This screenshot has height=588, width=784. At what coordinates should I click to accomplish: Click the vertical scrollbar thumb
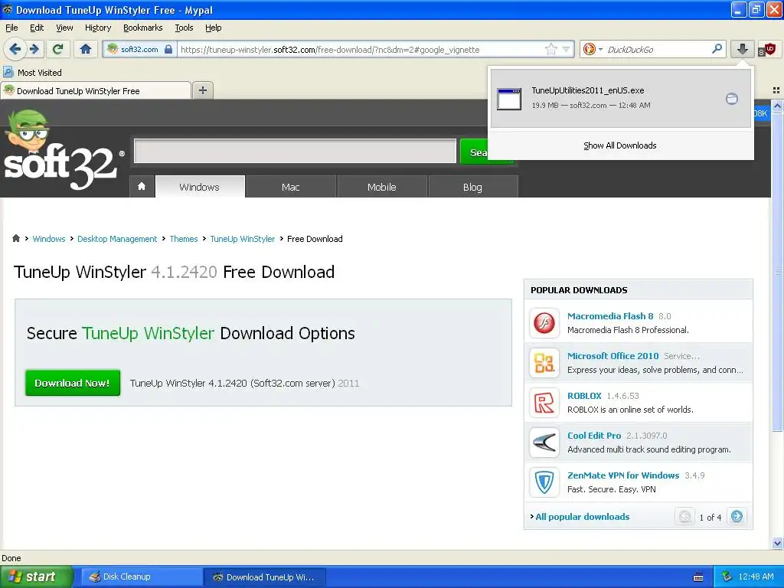(x=777, y=272)
